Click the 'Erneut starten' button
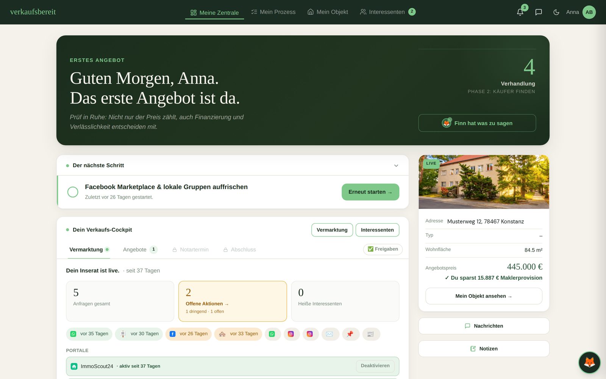The height and width of the screenshot is (379, 606). tap(370, 192)
